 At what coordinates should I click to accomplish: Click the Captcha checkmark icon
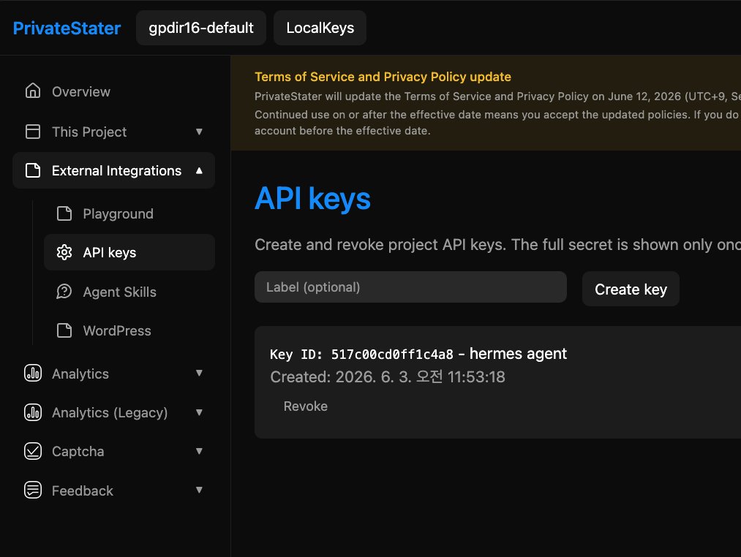[x=33, y=451]
